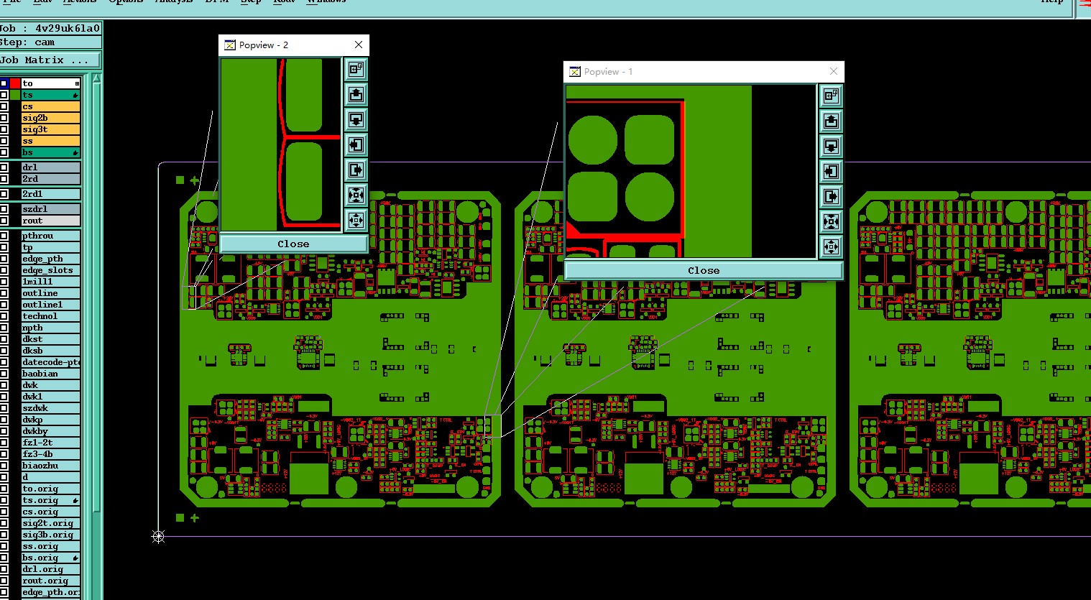Pan up in Popview - 1

click(831, 121)
